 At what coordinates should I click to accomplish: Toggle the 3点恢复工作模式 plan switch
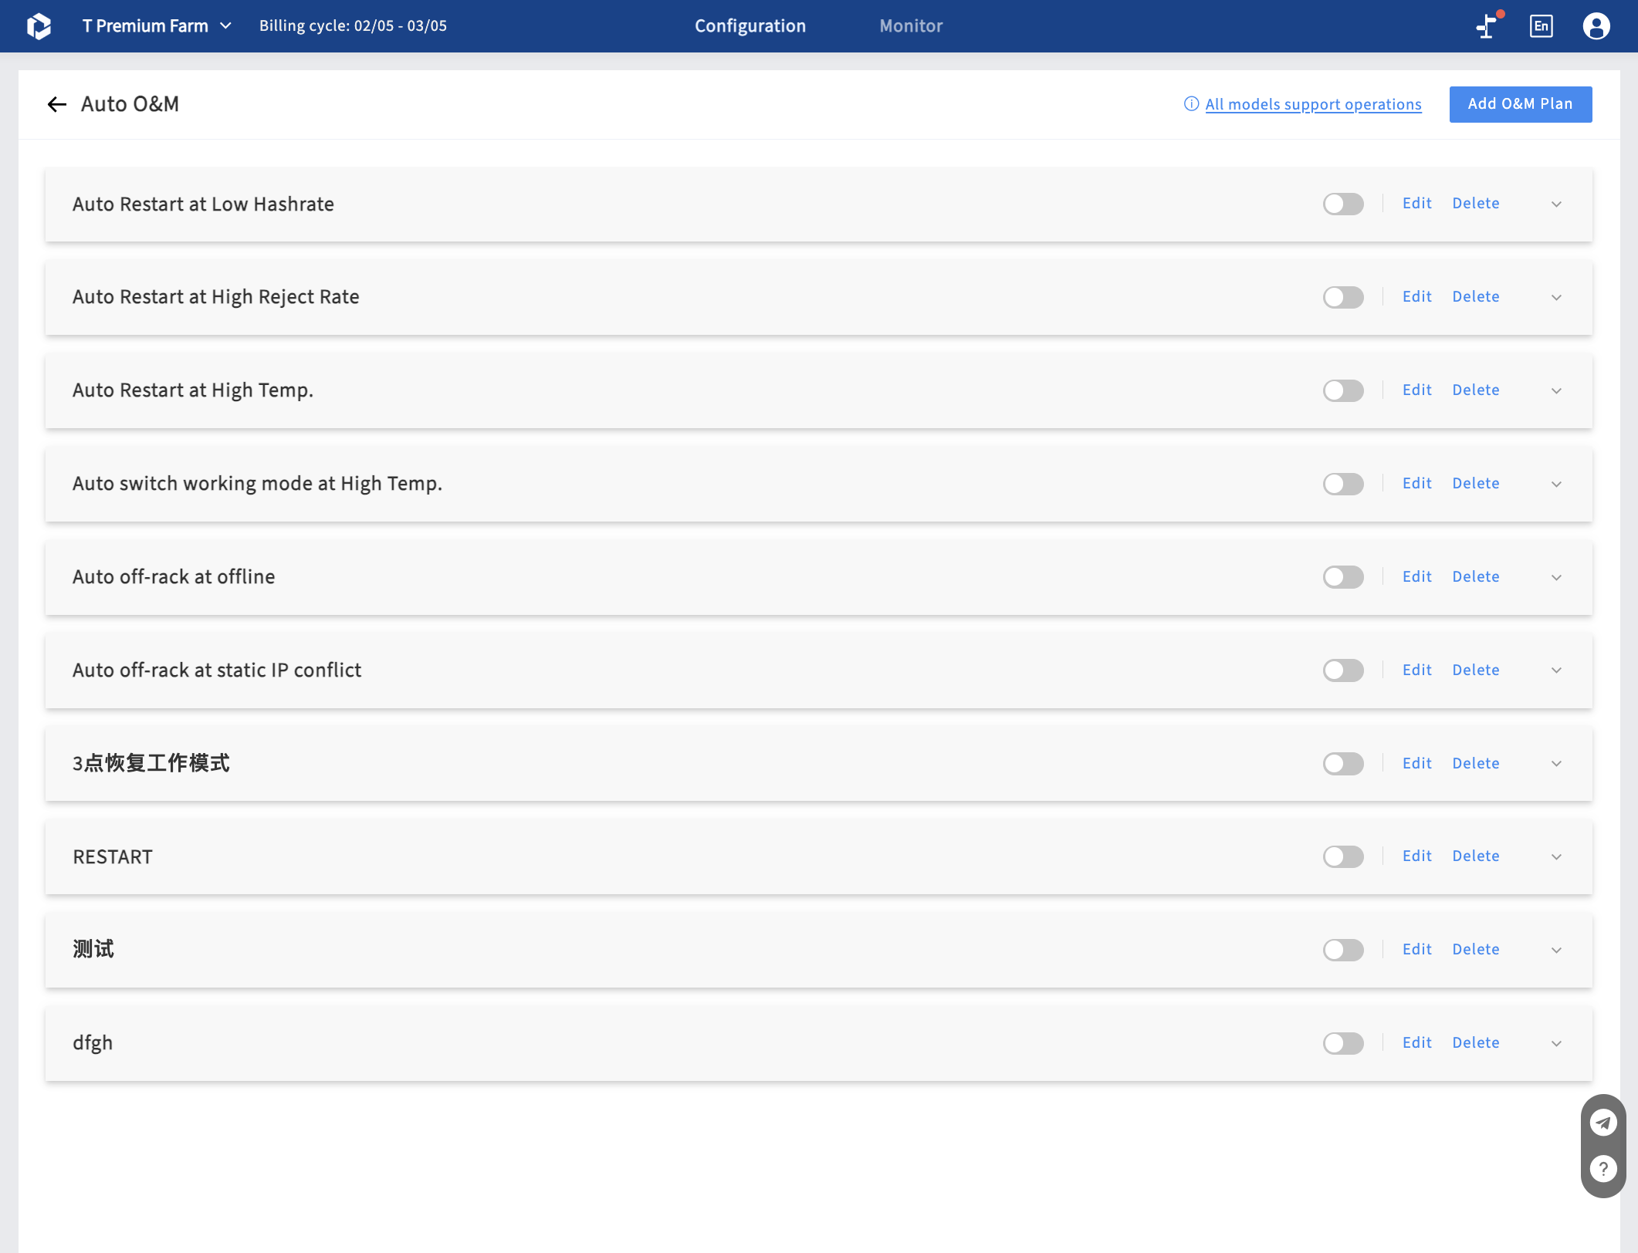pyautogui.click(x=1343, y=764)
